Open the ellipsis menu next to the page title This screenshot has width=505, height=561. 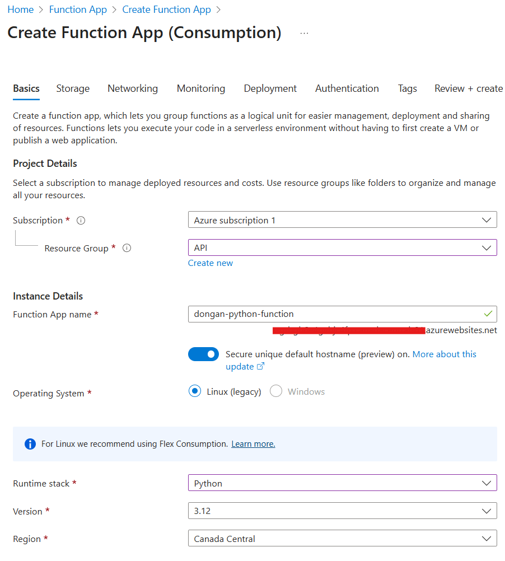(x=304, y=32)
